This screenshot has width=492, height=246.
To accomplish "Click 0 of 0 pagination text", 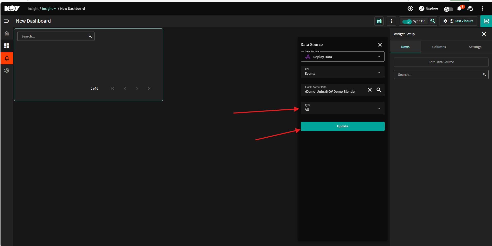I will (94, 89).
